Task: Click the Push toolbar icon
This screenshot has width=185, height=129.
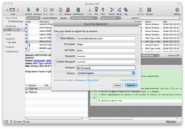Action: click(103, 10)
